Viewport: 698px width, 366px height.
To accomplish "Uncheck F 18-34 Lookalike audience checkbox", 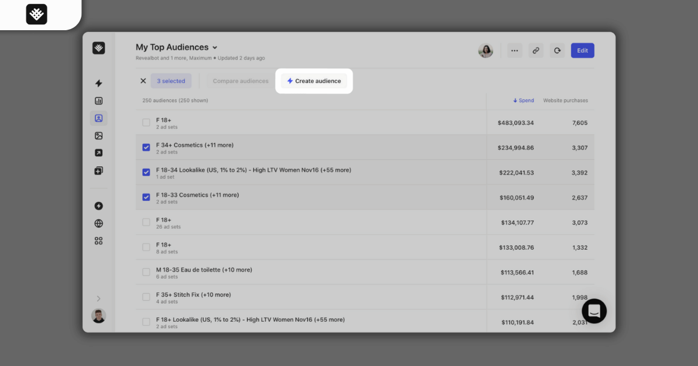I will 146,173.
